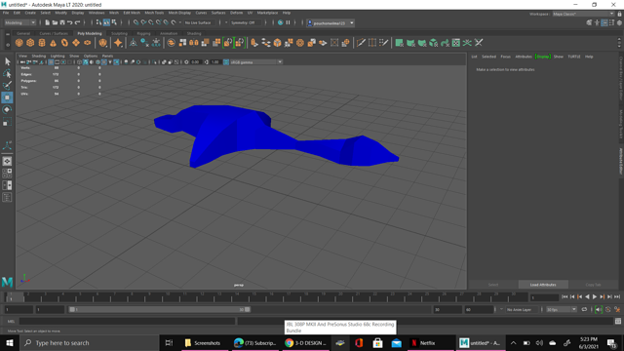The width and height of the screenshot is (624, 351).
Task: Open the Mesh Tools menu
Action: pyautogui.click(x=154, y=13)
